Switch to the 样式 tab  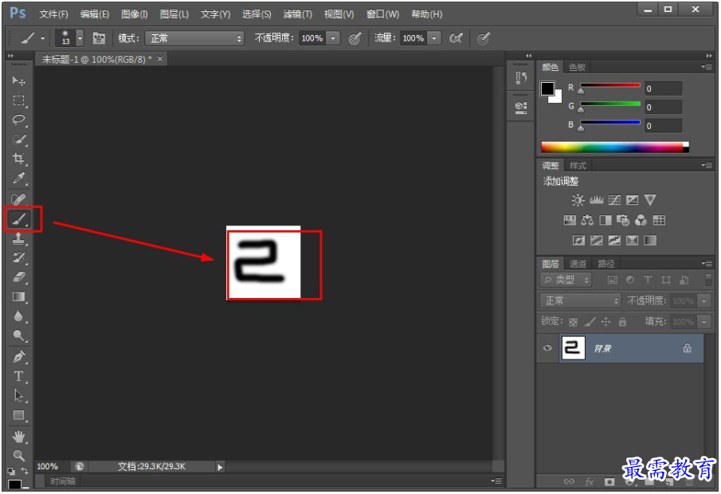pyautogui.click(x=578, y=166)
